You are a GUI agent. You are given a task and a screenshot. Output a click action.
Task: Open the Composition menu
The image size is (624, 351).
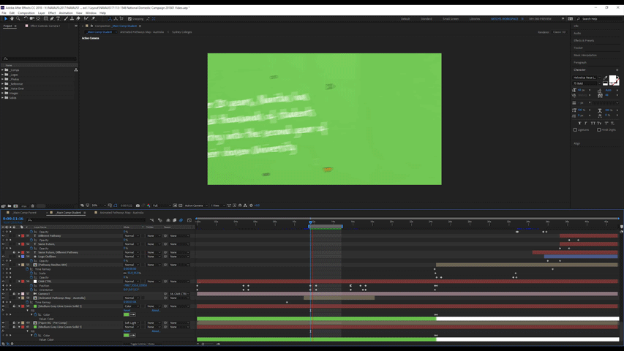tap(26, 12)
